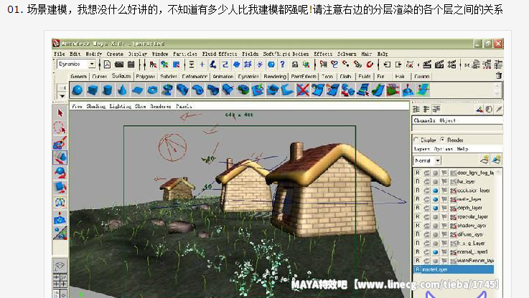Open the layer editor Layers menu

pos(422,148)
